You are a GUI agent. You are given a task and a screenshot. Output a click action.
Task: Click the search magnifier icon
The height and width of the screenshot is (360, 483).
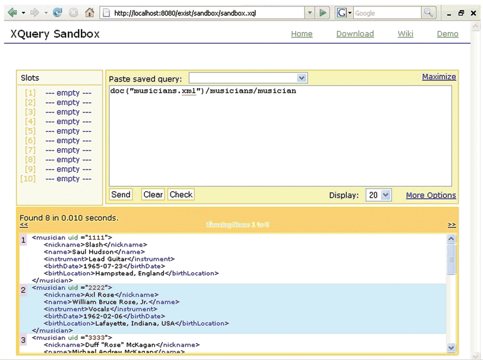click(429, 13)
